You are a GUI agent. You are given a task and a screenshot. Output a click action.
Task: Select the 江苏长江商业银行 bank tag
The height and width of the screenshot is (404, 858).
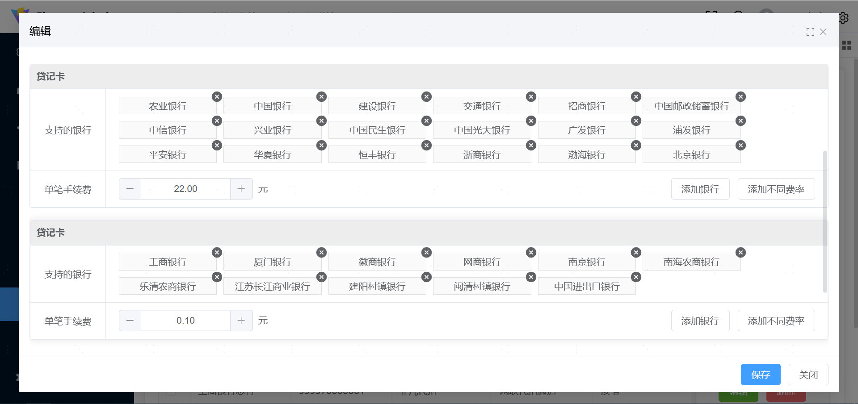[273, 286]
